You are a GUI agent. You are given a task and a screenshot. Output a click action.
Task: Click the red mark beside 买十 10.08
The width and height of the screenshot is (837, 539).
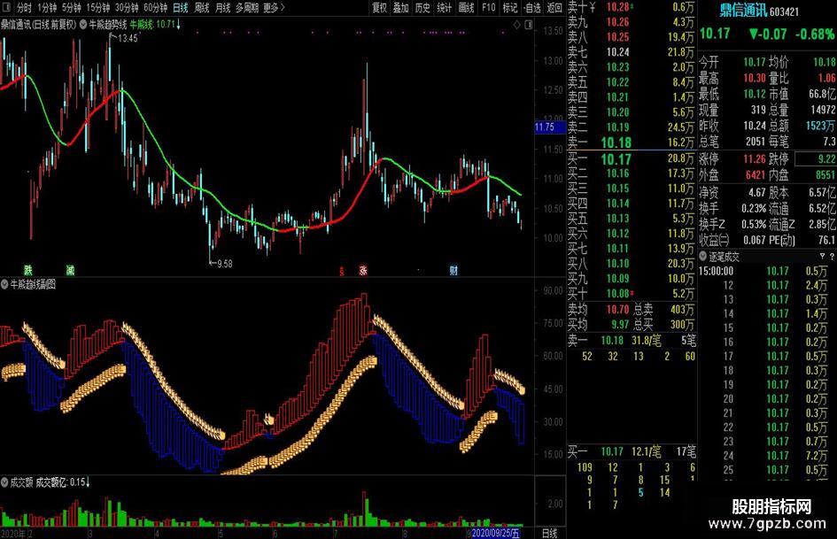pyautogui.click(x=632, y=294)
